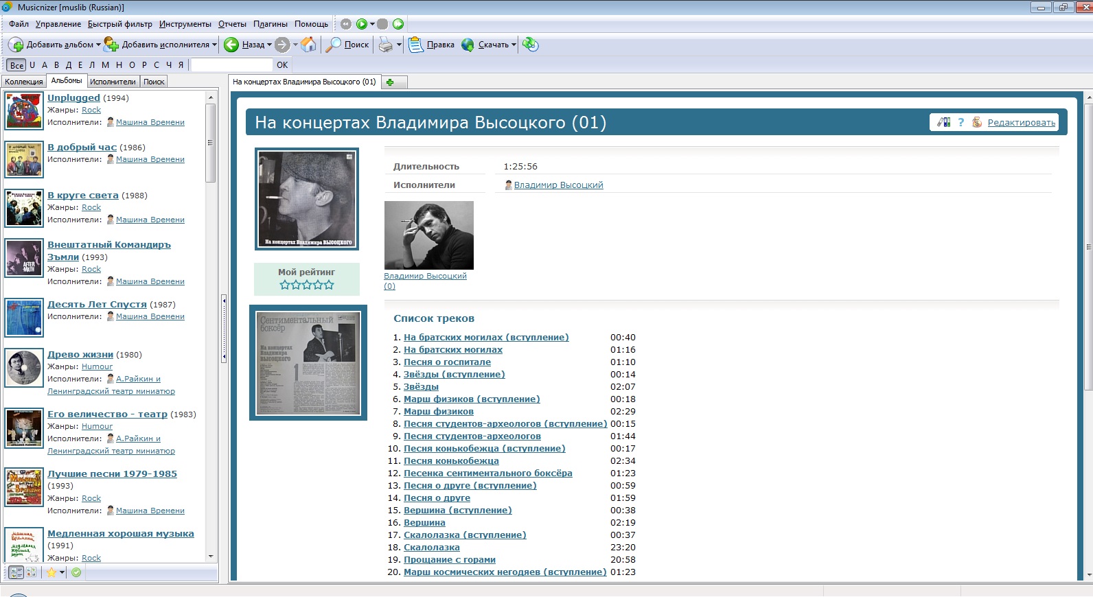Open the Управление menu

[x=58, y=24]
